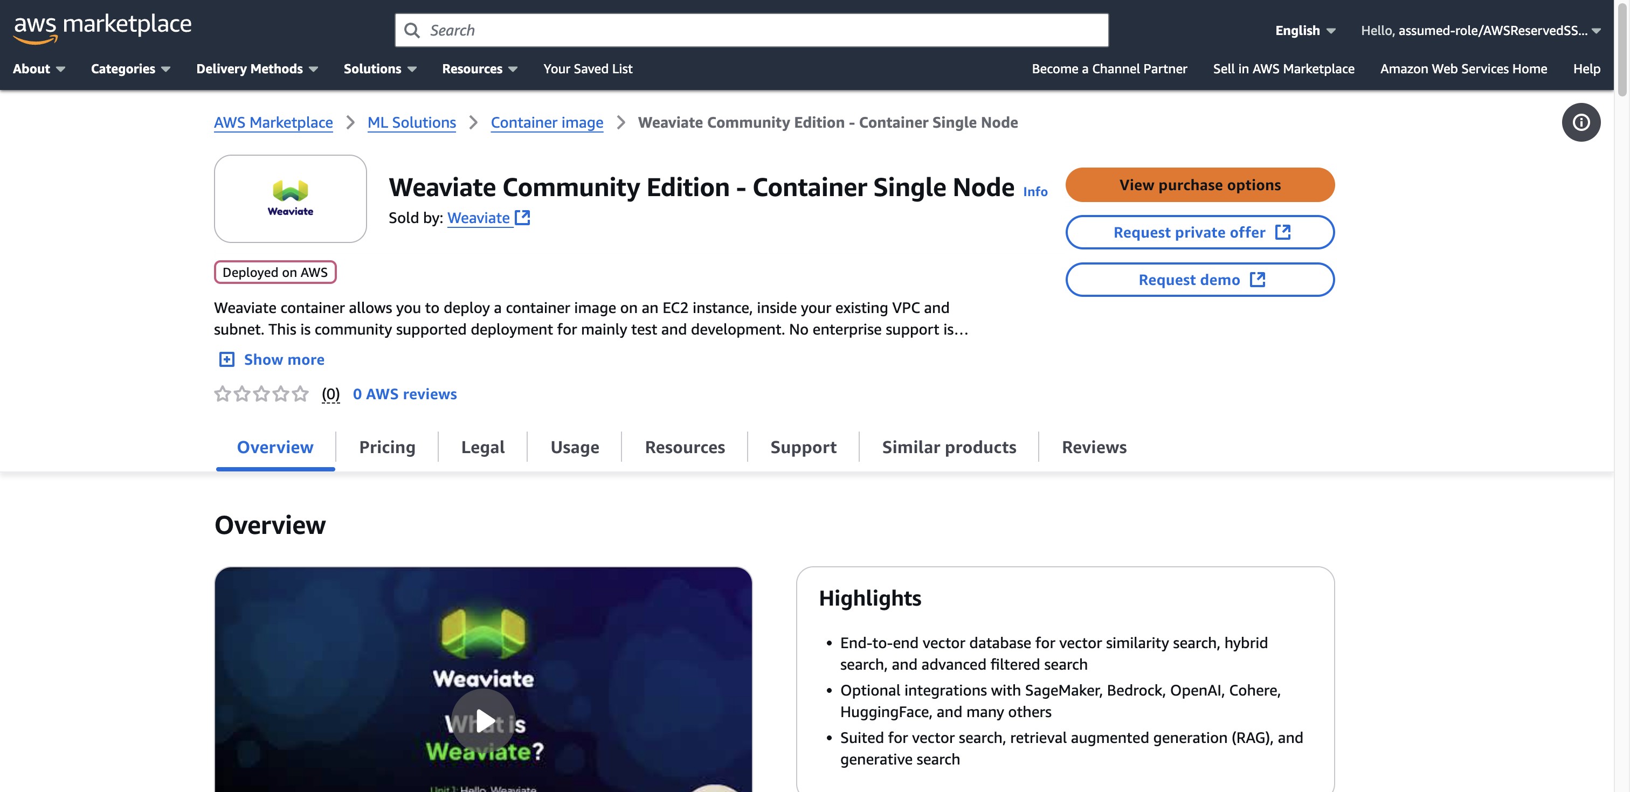Open the account Hello assumed-role menu
1630x792 pixels.
coord(1481,30)
